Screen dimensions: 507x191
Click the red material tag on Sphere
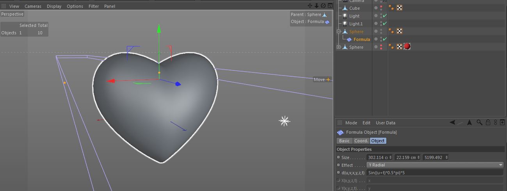click(x=407, y=47)
